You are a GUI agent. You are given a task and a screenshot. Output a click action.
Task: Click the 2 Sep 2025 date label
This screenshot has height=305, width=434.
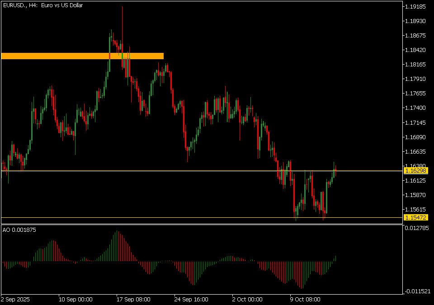tap(16, 299)
